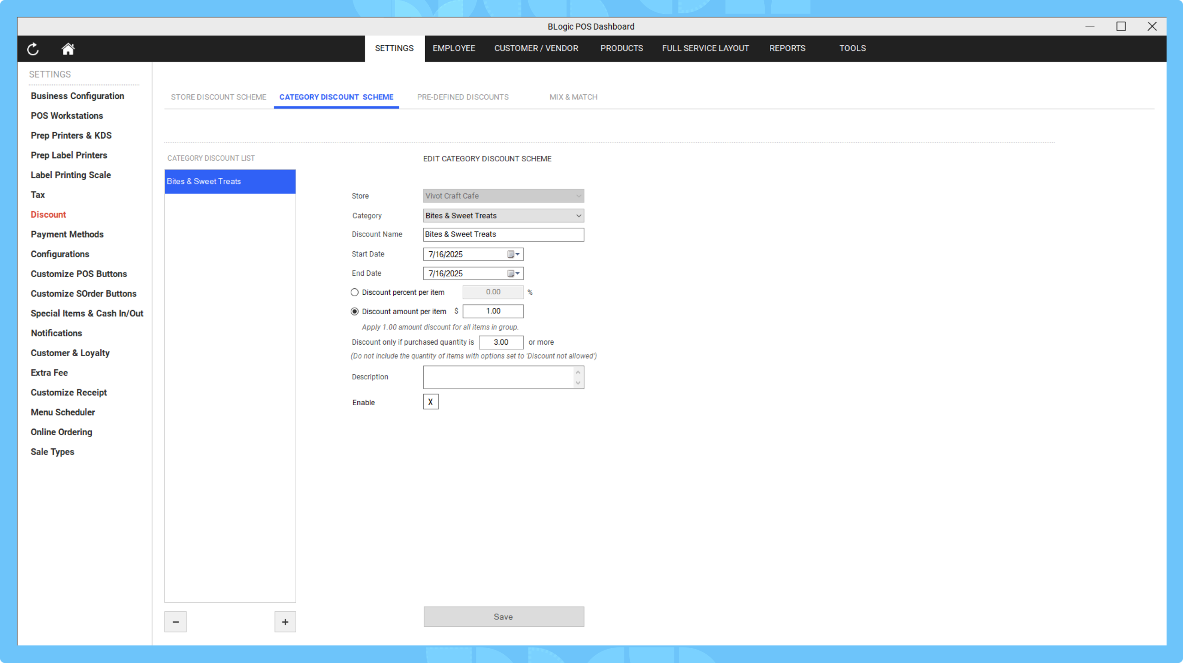Go to home via house icon

tap(68, 49)
